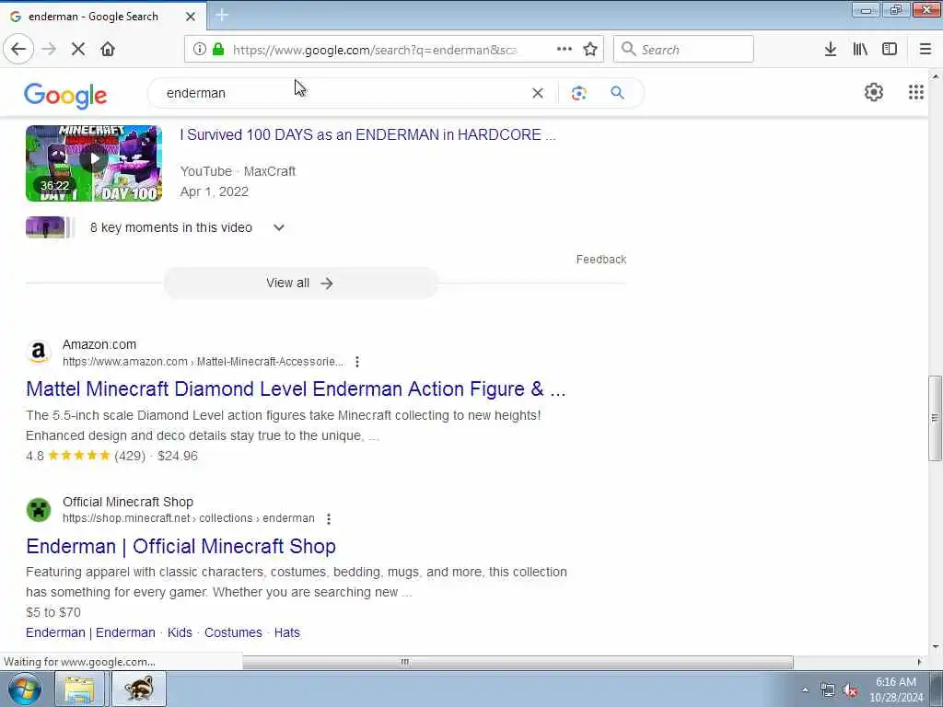The height and width of the screenshot is (707, 943).
Task: Open the Kids sitelink
Action: tap(180, 633)
